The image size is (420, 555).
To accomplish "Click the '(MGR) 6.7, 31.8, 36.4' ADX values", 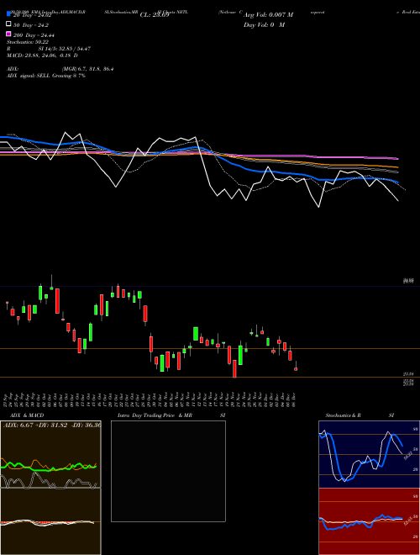I will [x=87, y=69].
